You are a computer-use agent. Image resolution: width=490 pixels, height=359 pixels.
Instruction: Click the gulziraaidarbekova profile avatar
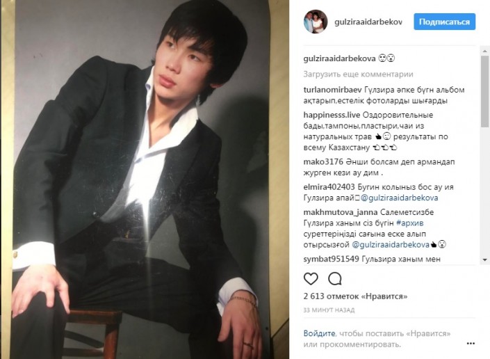[x=316, y=22]
